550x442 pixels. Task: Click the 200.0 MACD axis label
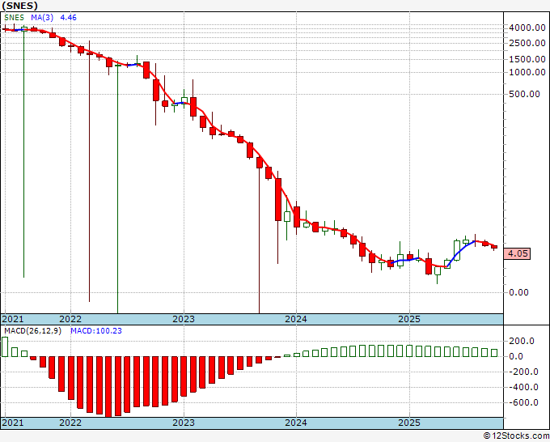tap(522, 341)
